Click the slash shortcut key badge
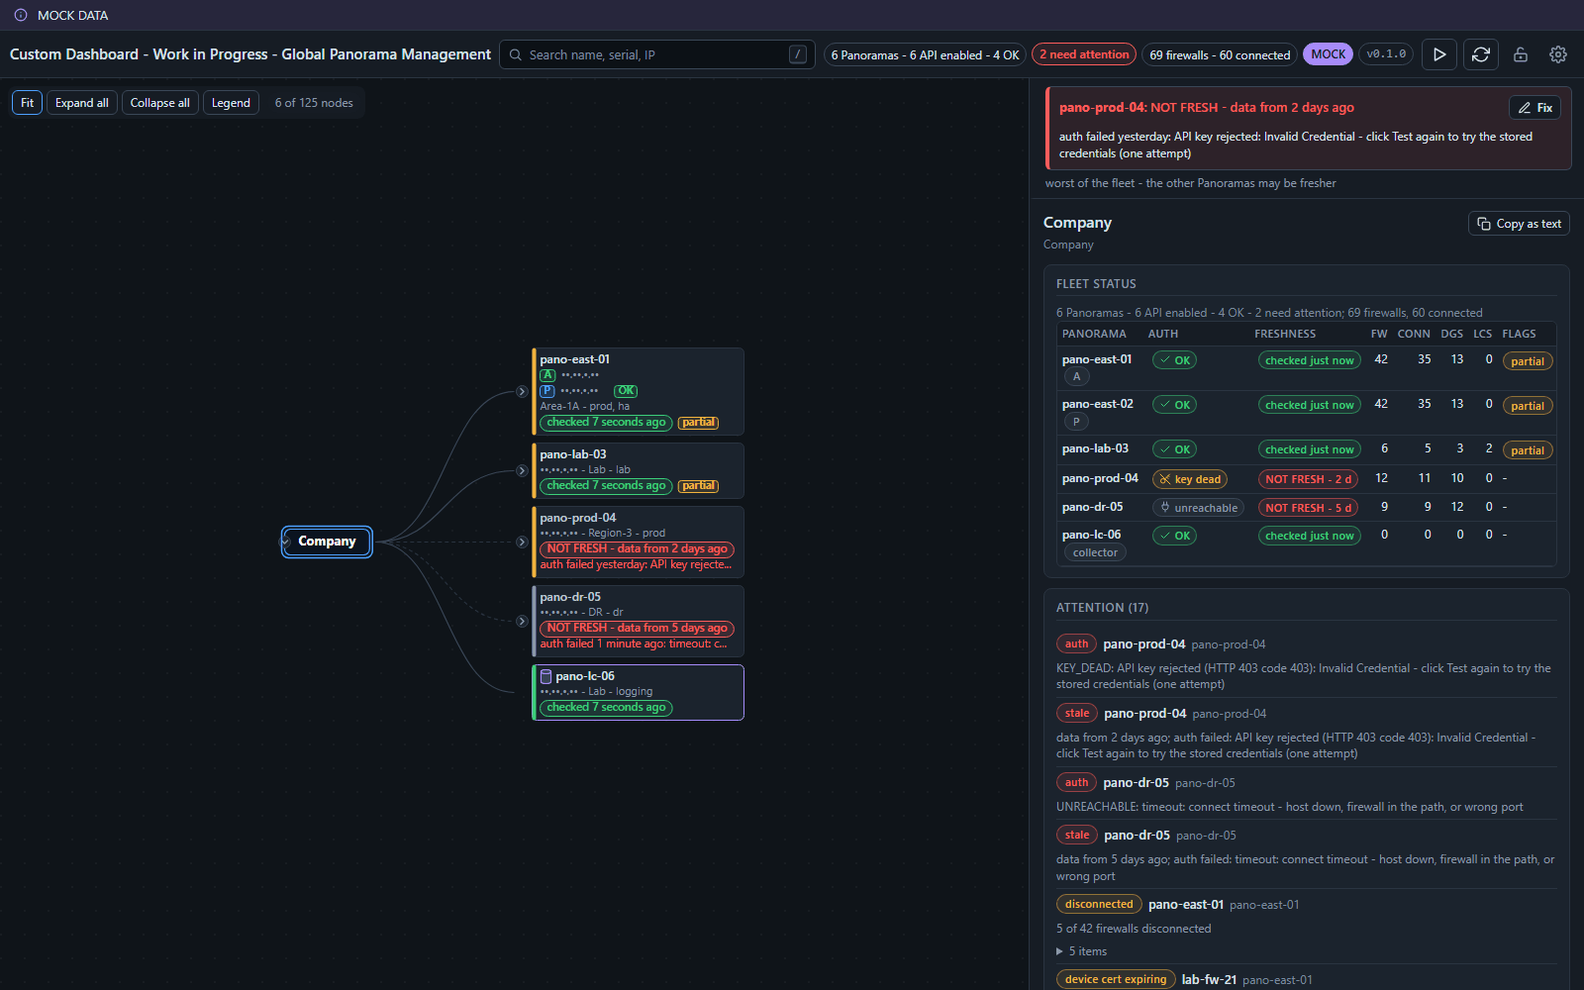Viewport: 1584px width, 990px height. (x=798, y=54)
